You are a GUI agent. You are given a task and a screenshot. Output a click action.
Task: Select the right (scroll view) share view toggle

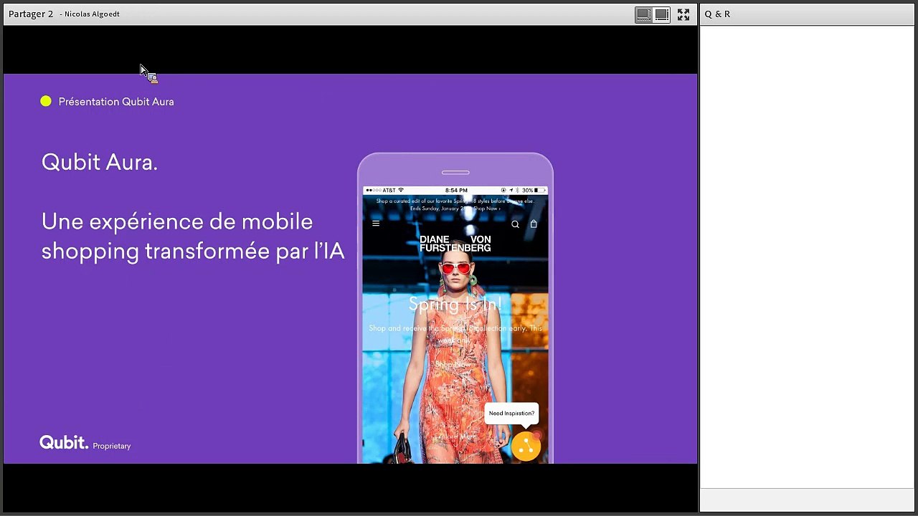coord(661,14)
